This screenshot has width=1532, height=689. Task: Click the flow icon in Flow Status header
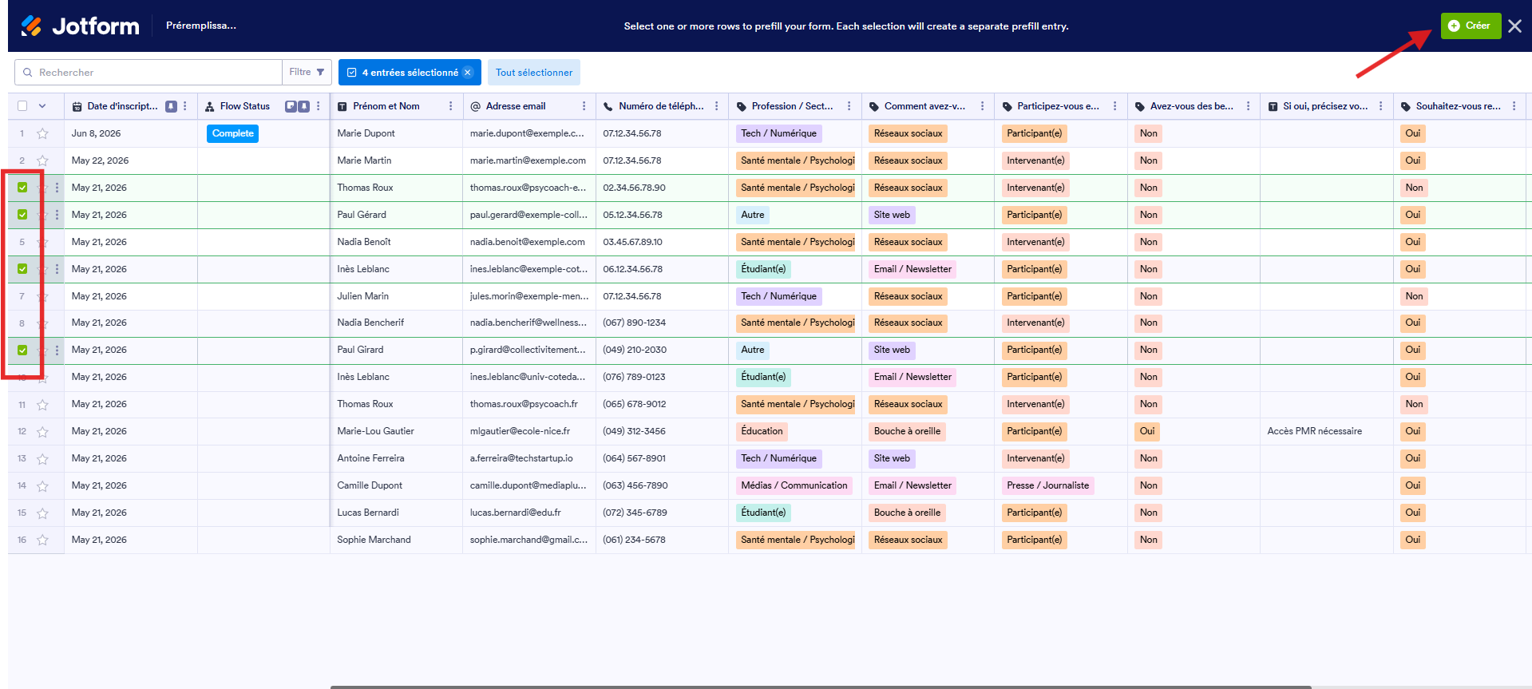click(210, 106)
